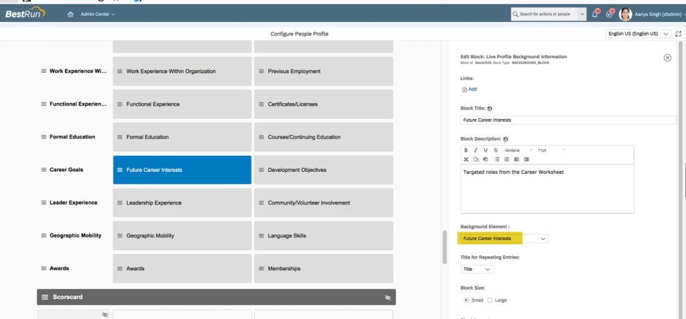The image size is (686, 319).
Task: Click the Block Title translation globe icon
Action: pyautogui.click(x=490, y=108)
